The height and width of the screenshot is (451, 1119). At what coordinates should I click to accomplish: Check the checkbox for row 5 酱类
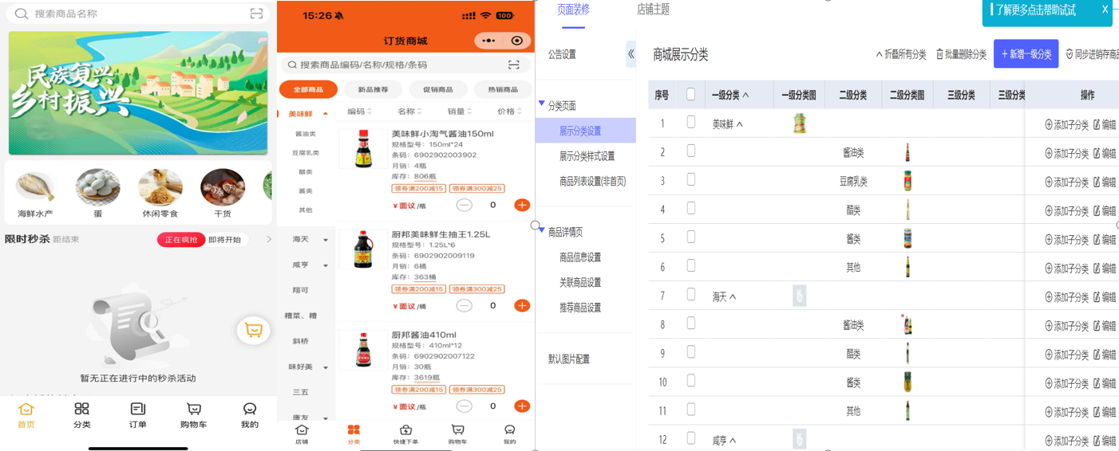coord(691,237)
